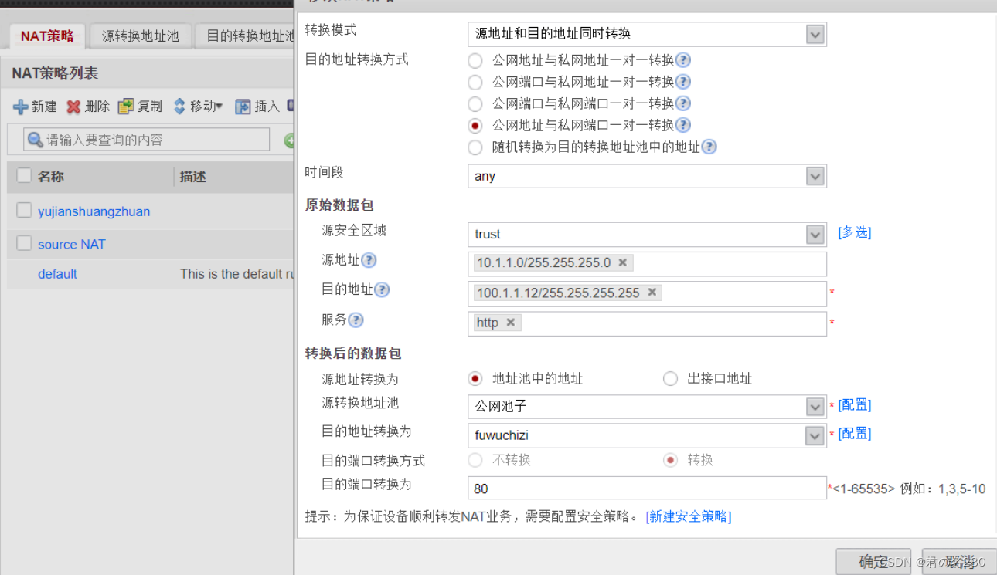This screenshot has height=575, width=997.
Task: Click the help icon beside 源地址
Action: [369, 260]
